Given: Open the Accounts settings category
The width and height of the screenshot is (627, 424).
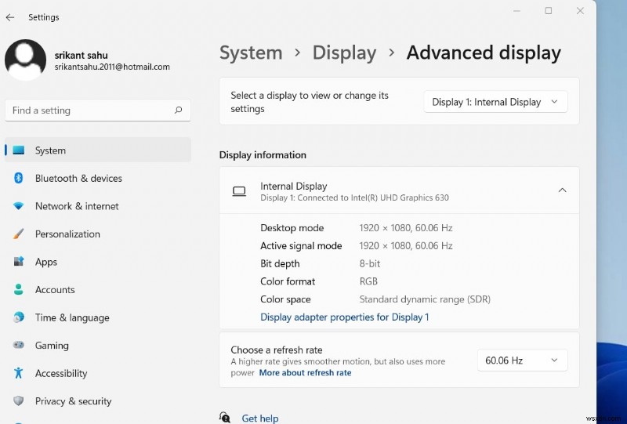Looking at the screenshot, I should [55, 290].
